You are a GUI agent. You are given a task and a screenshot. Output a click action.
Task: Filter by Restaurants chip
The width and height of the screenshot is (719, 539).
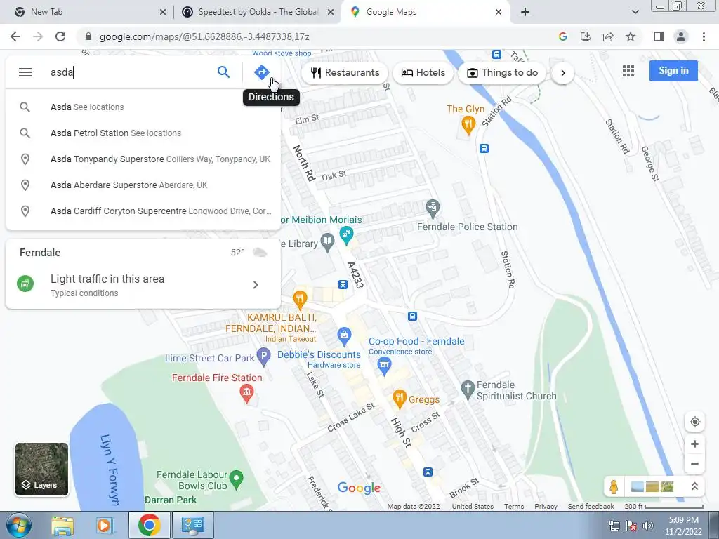tap(345, 72)
